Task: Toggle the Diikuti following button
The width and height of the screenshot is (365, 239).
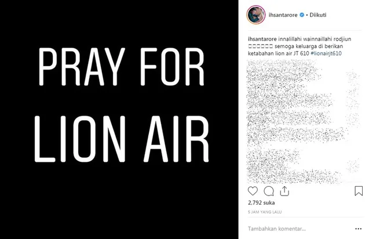Action: (317, 15)
